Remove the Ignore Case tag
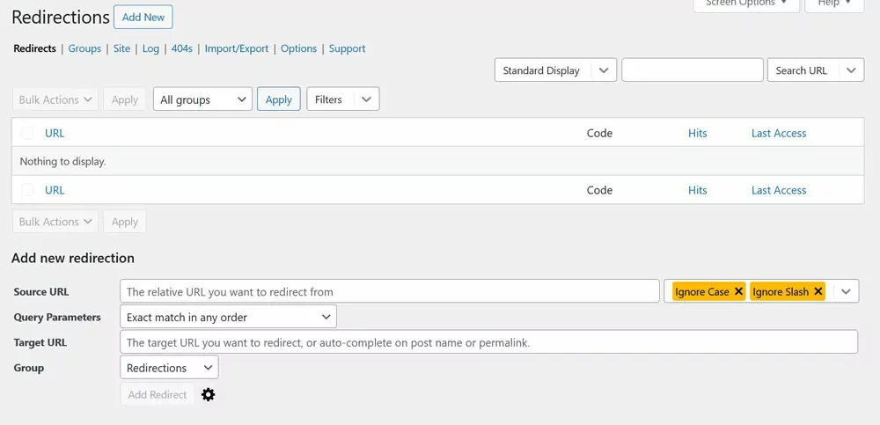This screenshot has width=880, height=425. click(738, 291)
